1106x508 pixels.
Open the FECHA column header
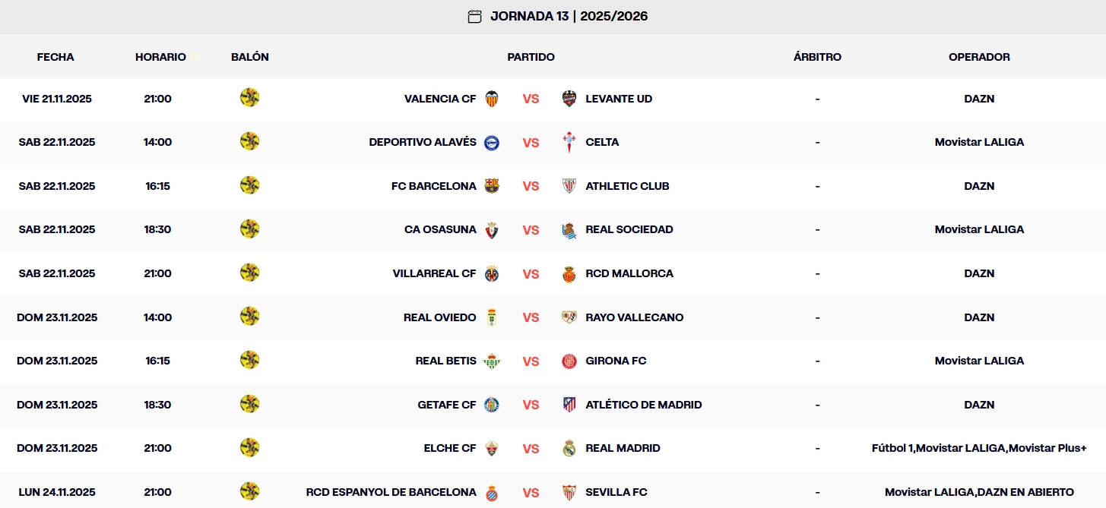[x=55, y=56]
